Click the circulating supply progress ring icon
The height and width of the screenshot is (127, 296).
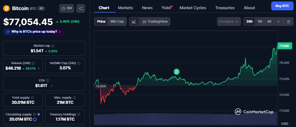35,119
